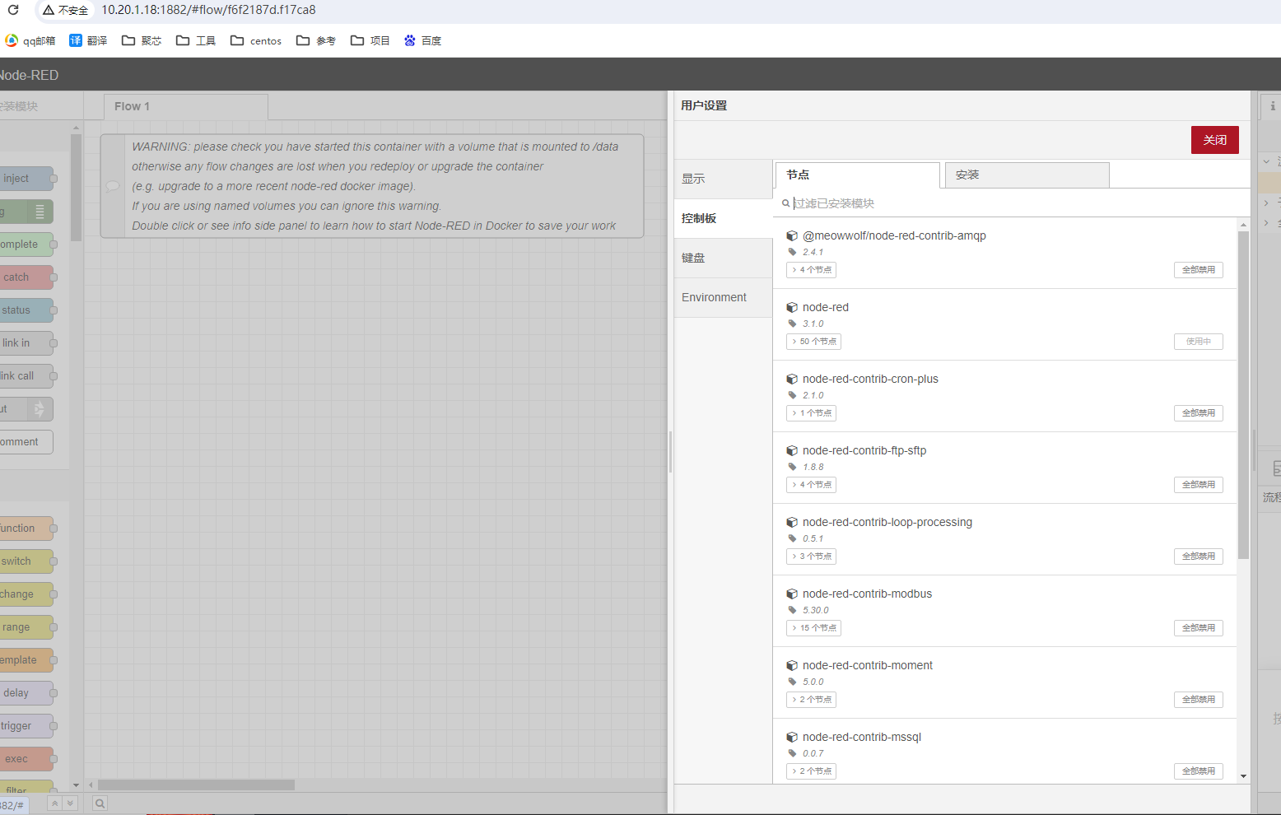The width and height of the screenshot is (1281, 815).
Task: Click the 使用中 button for node-red
Action: [x=1198, y=342]
